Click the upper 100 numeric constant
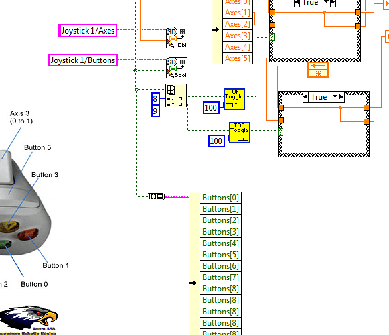The width and height of the screenshot is (389, 335). 211,107
